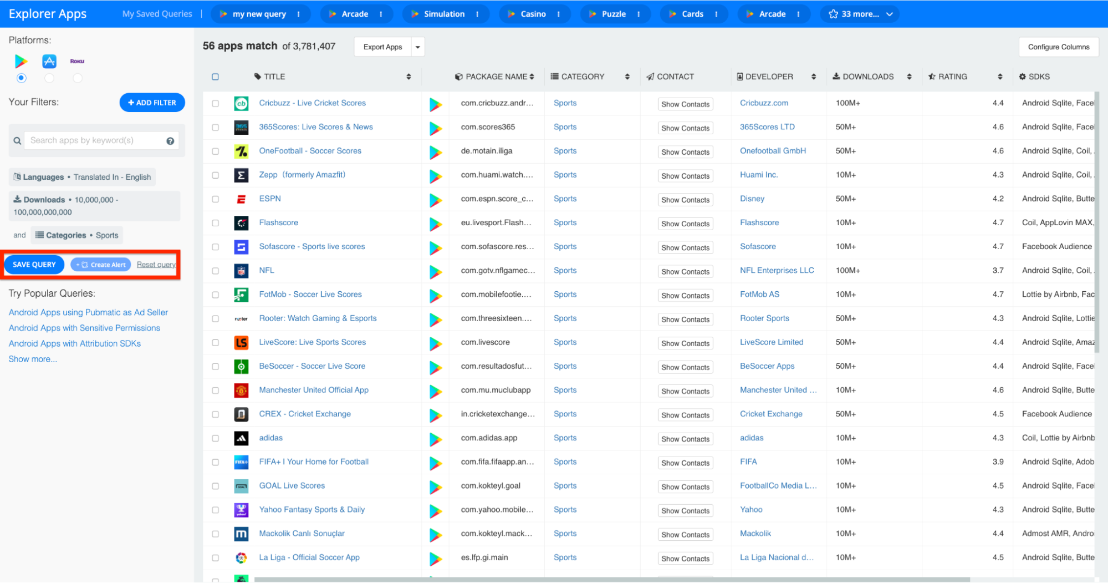The height and width of the screenshot is (583, 1108).
Task: Click the Create Alert button
Action: (x=101, y=265)
